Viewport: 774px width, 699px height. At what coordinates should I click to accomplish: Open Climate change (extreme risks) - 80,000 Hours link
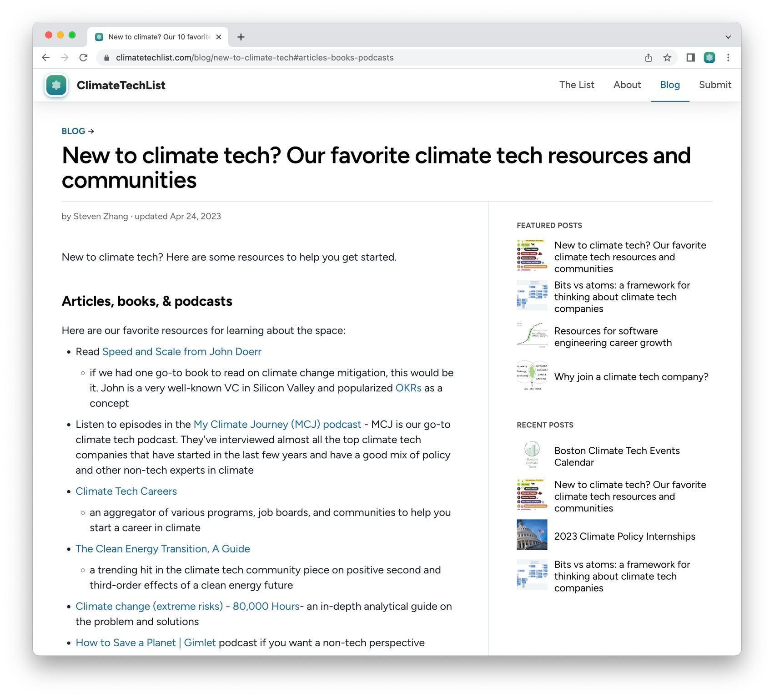click(188, 606)
